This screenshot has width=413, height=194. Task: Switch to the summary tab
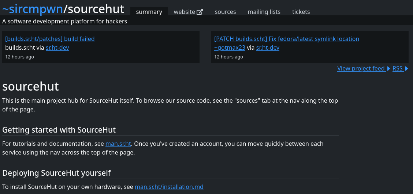[149, 12]
